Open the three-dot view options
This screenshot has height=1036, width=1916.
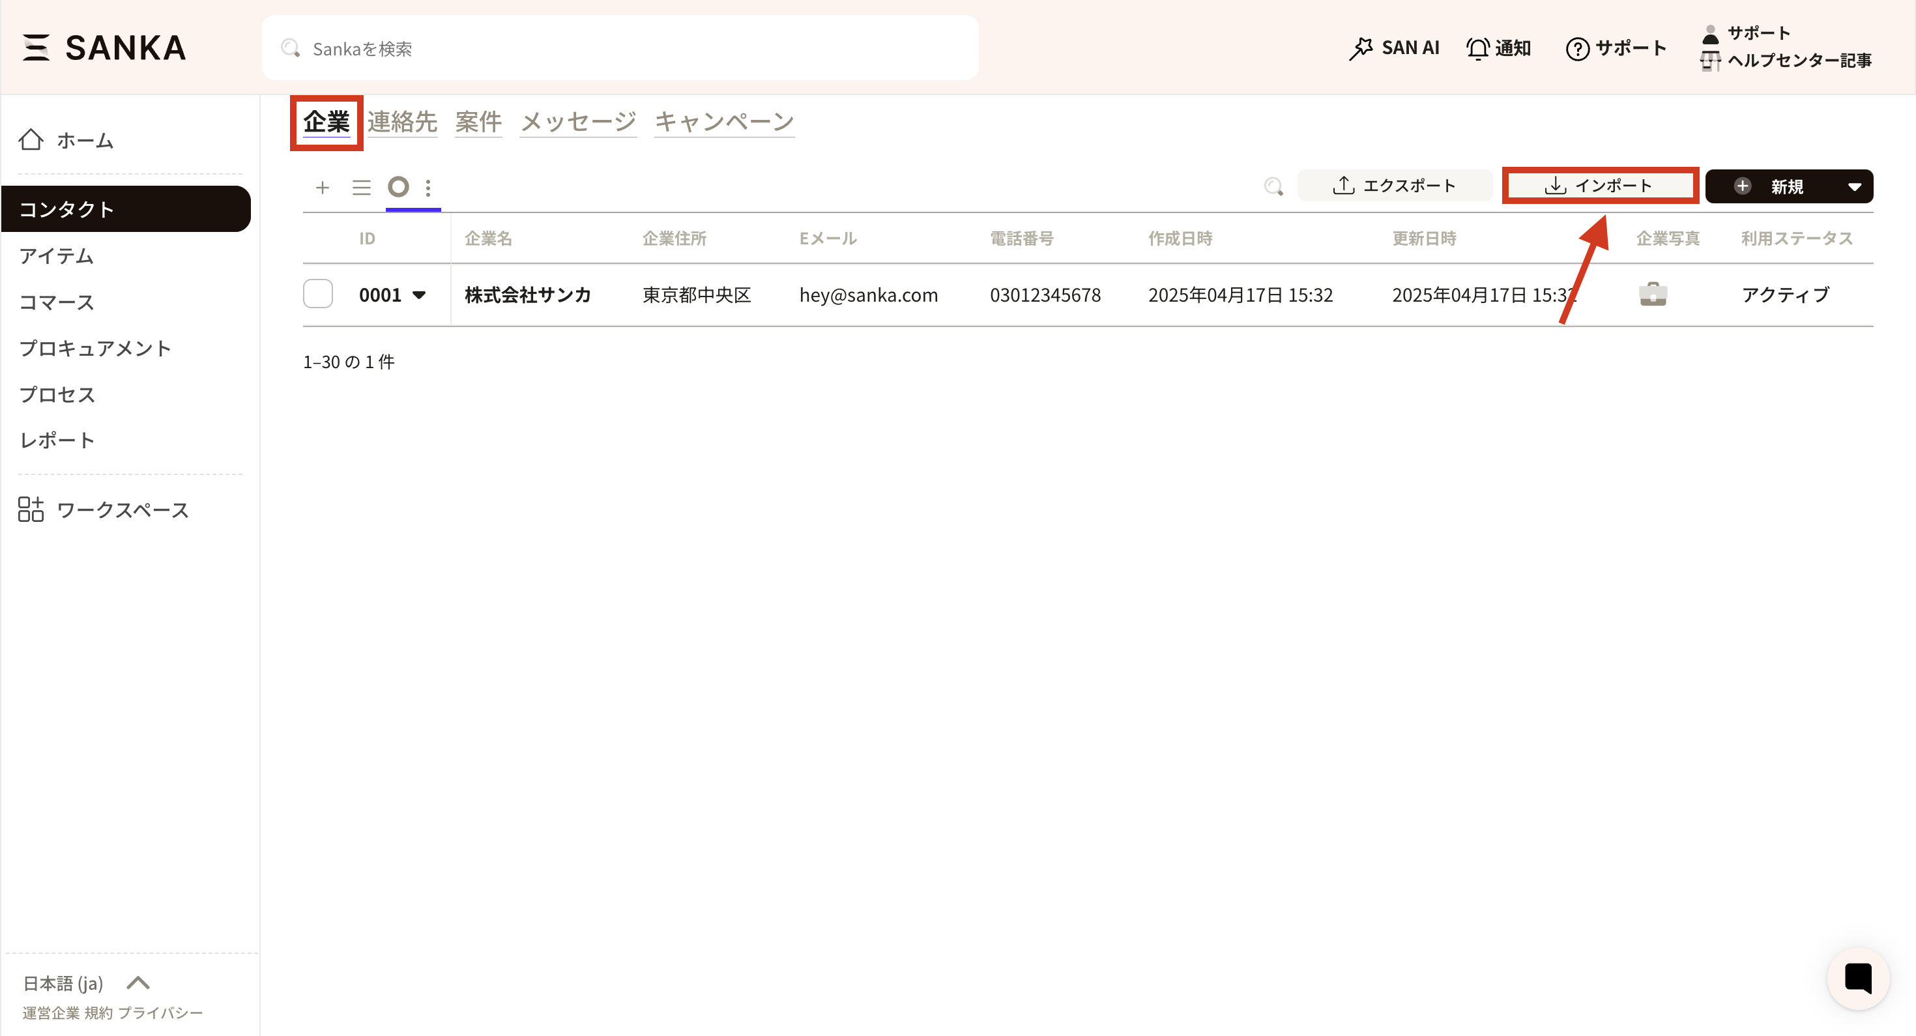[428, 188]
